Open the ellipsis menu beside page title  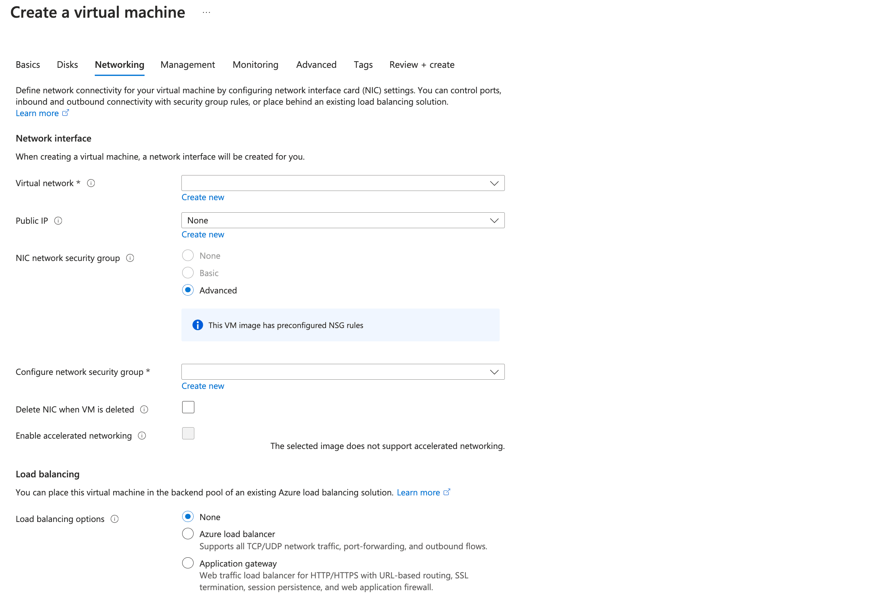[206, 13]
